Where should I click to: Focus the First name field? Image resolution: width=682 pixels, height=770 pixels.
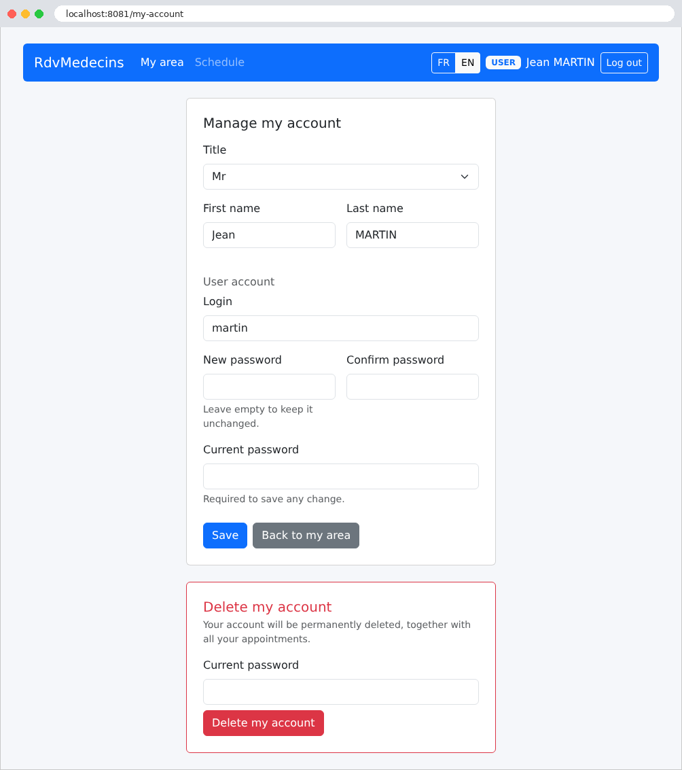[x=269, y=235]
